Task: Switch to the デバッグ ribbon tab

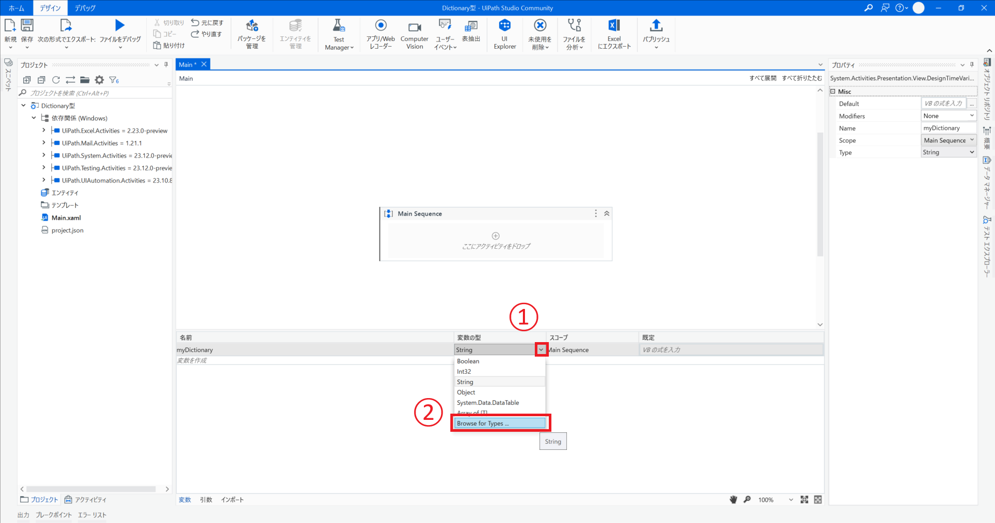Action: coord(85,8)
